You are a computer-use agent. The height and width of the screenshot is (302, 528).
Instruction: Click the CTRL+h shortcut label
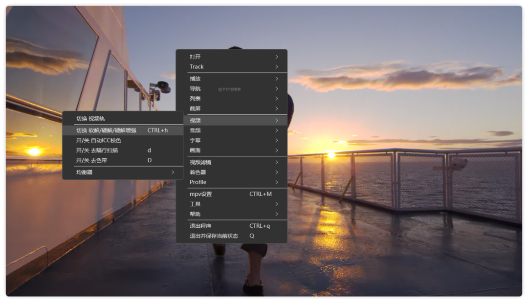point(157,130)
